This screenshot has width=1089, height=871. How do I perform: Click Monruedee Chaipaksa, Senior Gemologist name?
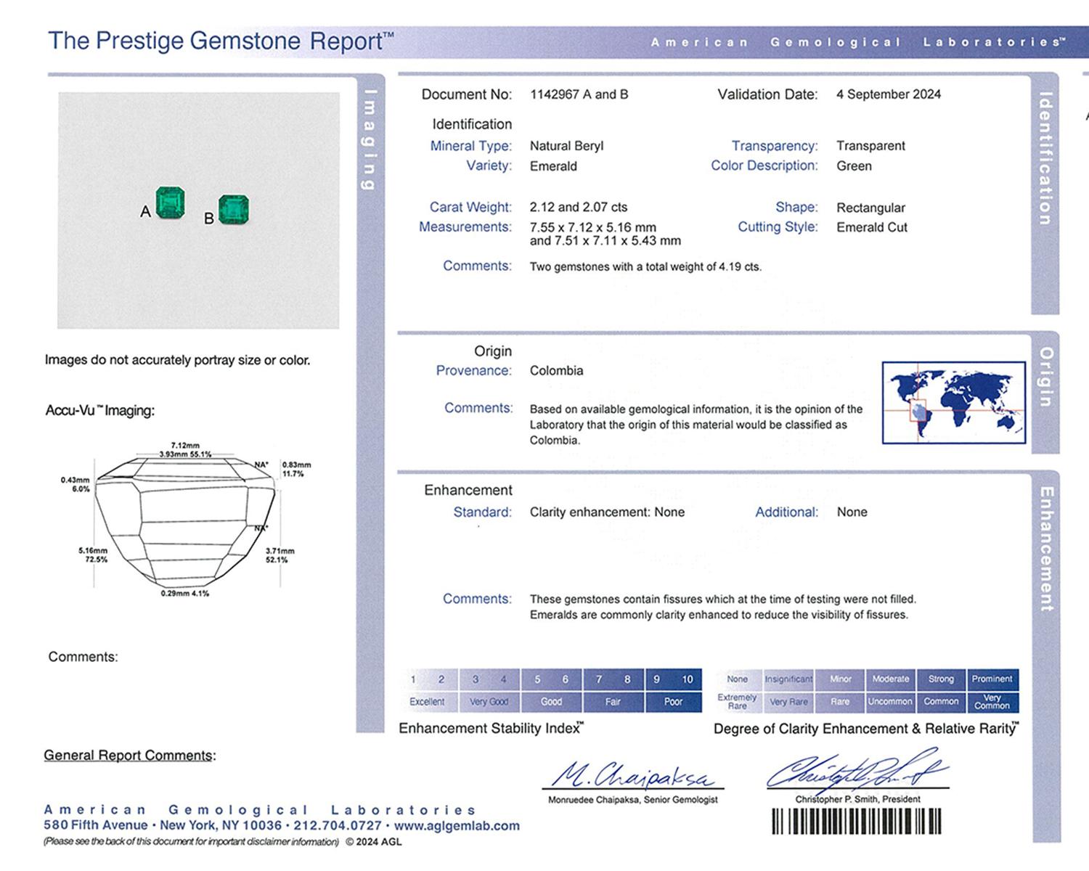632,800
